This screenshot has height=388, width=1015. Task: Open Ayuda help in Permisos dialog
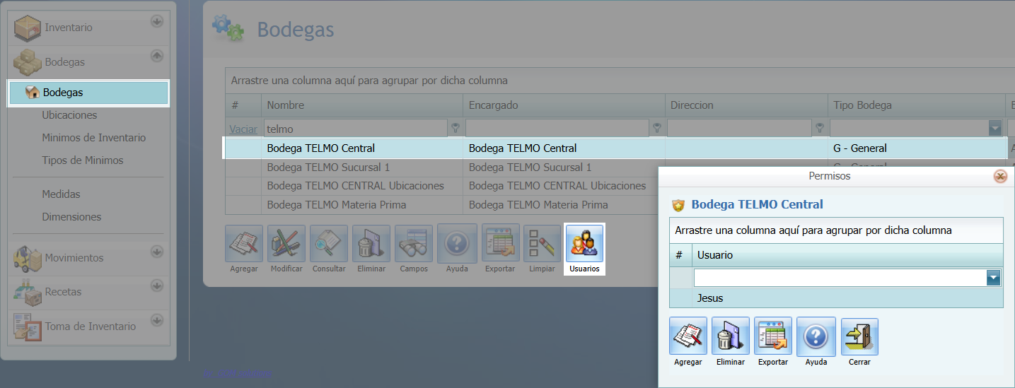pos(816,336)
